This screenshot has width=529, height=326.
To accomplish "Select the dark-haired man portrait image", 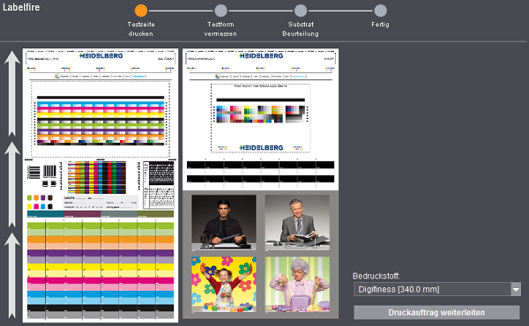I will point(224,223).
